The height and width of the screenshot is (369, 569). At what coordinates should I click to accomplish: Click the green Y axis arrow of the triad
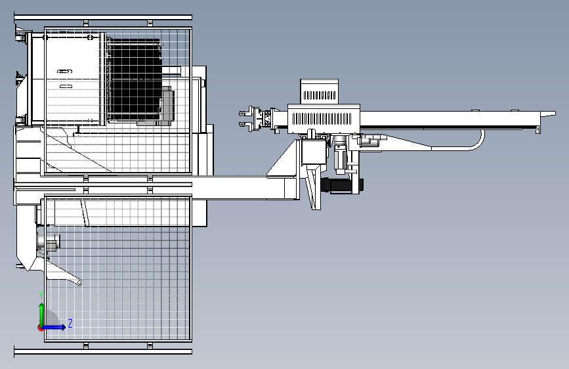coord(42,314)
